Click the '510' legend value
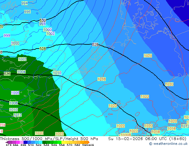The width and height of the screenshot is (189, 146). (x=31, y=145)
